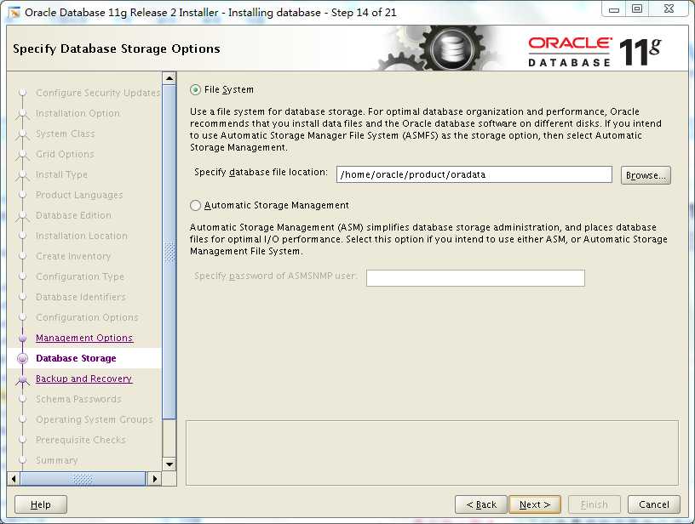
Task: Click the System Class step
Action: [65, 134]
